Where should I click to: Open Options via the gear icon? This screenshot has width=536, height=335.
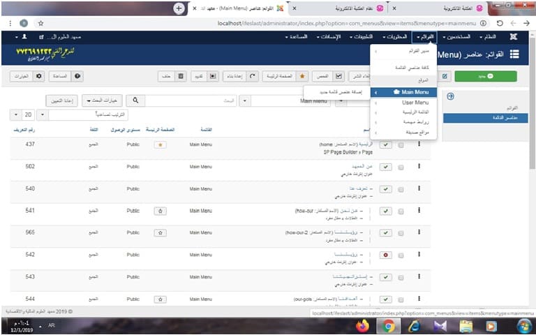point(38,76)
